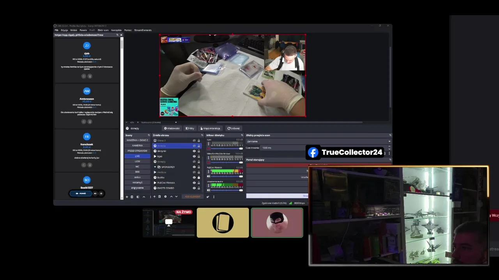Undock the Źródła obrazu panel
The width and height of the screenshot is (499, 280).
point(202,135)
